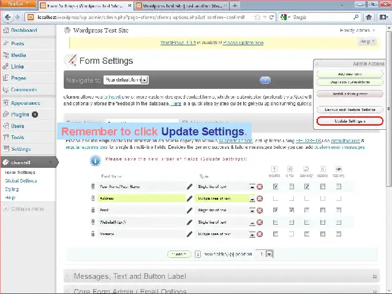Open the Firefox application menu button
The image size is (392, 294).
pos(18,4)
